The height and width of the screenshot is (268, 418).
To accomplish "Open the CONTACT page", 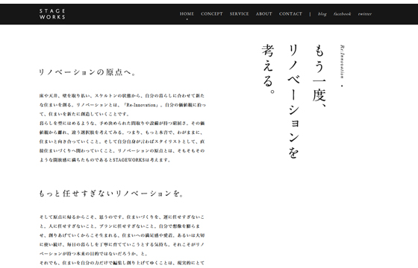I will click(x=290, y=14).
